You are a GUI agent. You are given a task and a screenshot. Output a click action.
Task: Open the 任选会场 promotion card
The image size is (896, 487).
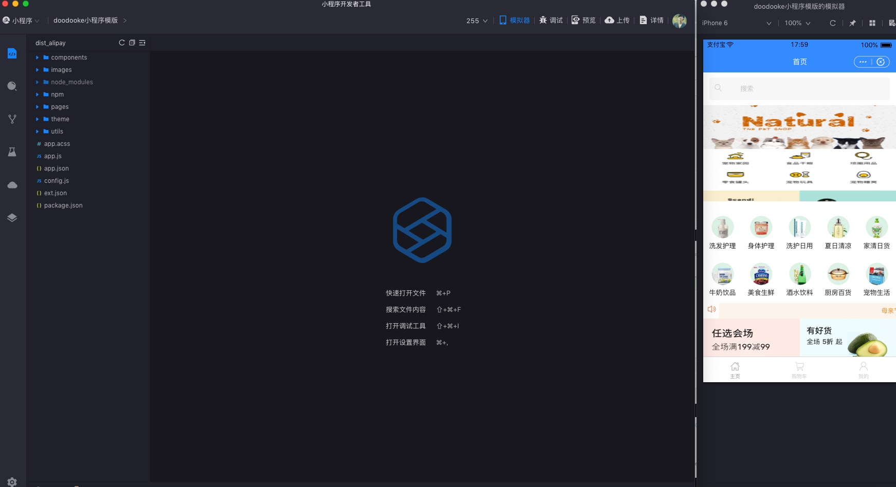pyautogui.click(x=751, y=338)
